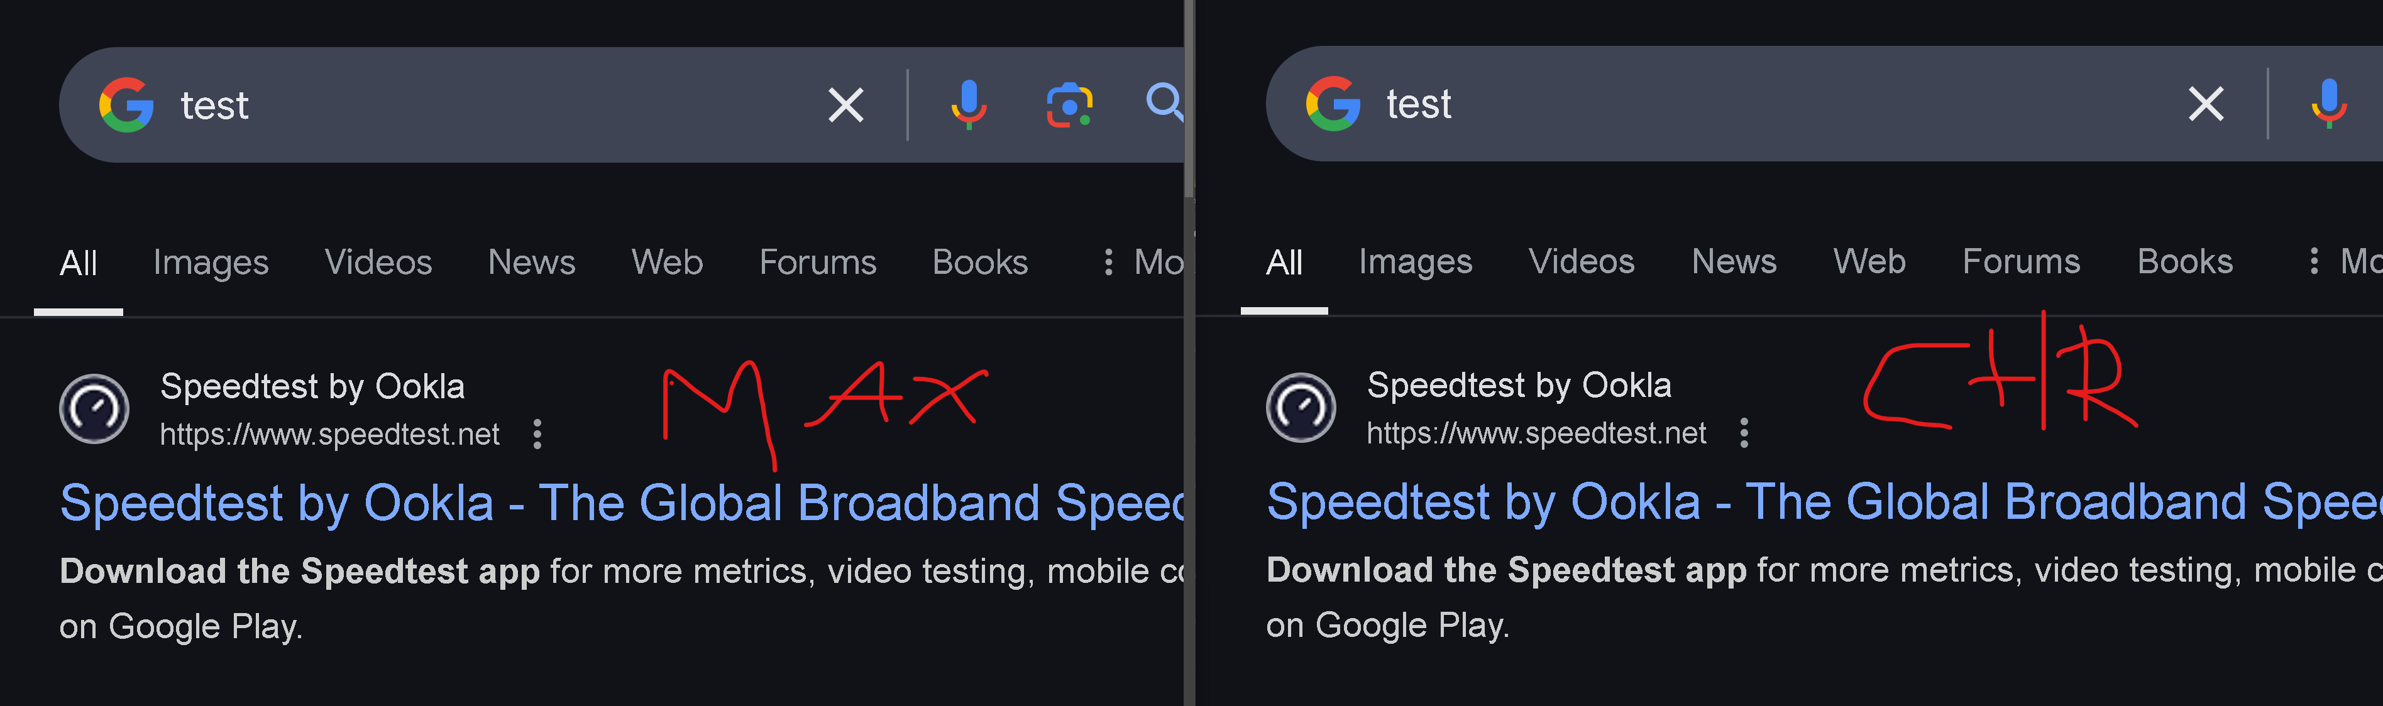The width and height of the screenshot is (2383, 706).
Task: Switch to Images tab in left pane
Action: point(211,263)
